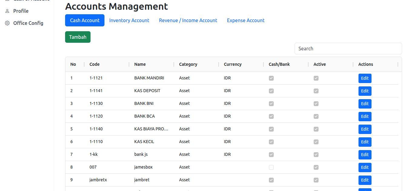This screenshot has height=191, width=413.
Task: Check the unchecked Cash/Bank box for jamesbox
Action: pyautogui.click(x=271, y=167)
